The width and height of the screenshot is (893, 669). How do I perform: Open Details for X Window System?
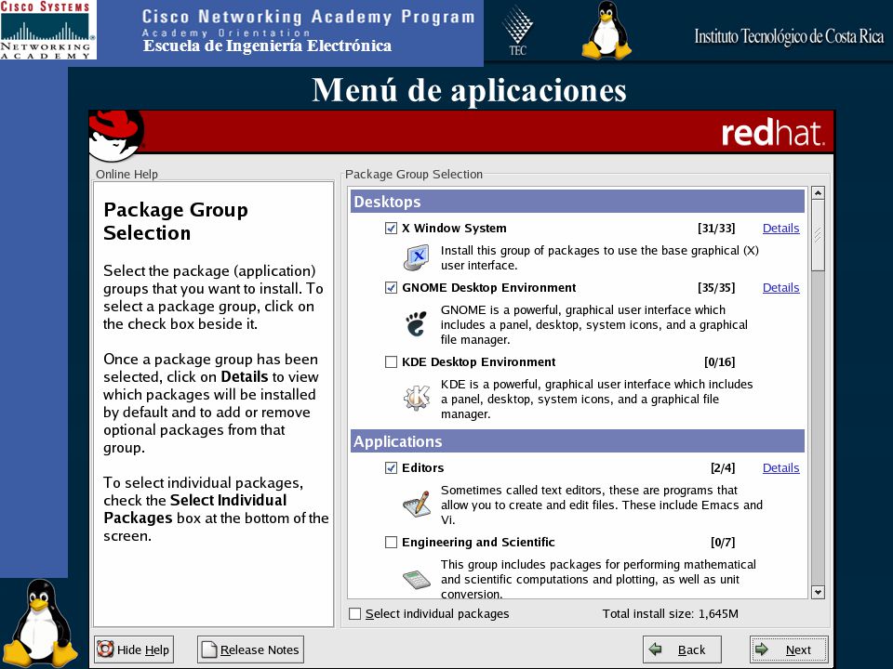click(780, 229)
